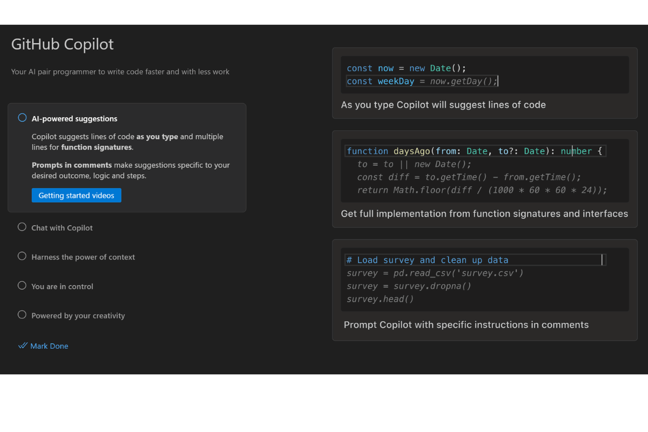Viewport: 648px width, 432px height.
Task: Click the step circle beside You are in control
Action: [22, 286]
